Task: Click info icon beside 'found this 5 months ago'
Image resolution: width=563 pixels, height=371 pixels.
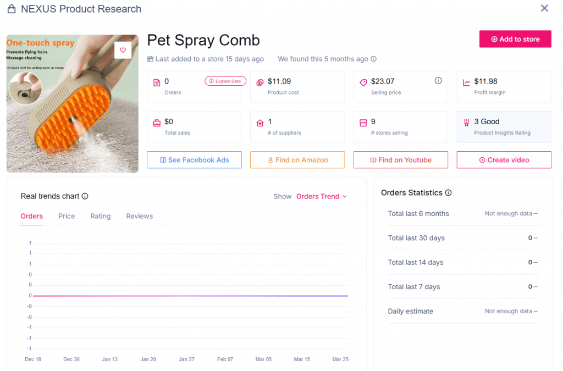Action: coord(374,59)
